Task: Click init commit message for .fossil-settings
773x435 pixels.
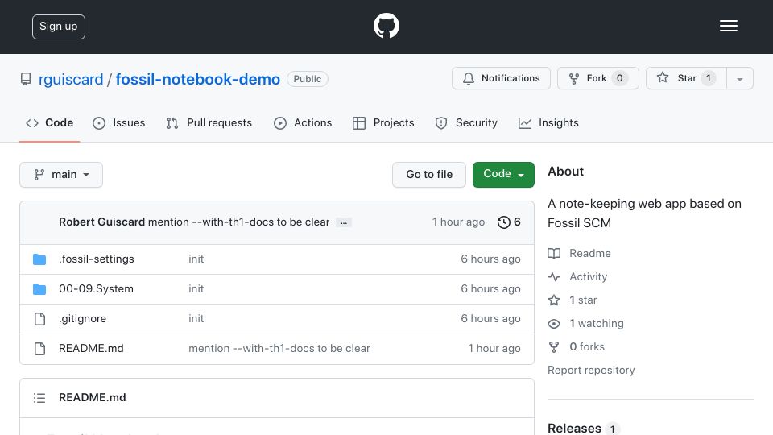Action: pyautogui.click(x=196, y=259)
